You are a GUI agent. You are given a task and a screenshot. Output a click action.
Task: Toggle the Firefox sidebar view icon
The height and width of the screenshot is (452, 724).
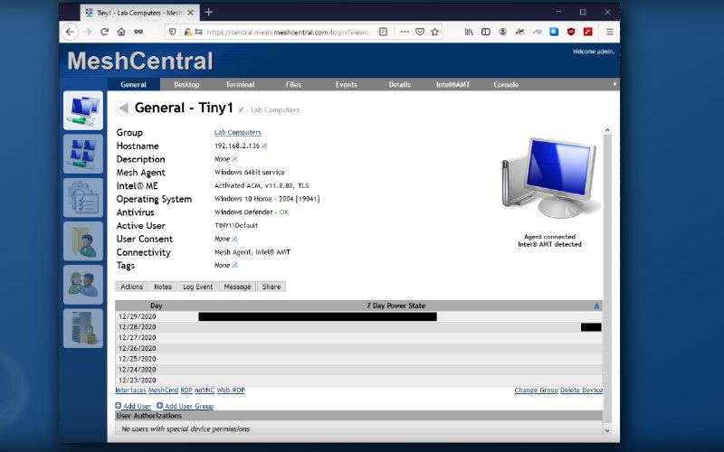486,32
